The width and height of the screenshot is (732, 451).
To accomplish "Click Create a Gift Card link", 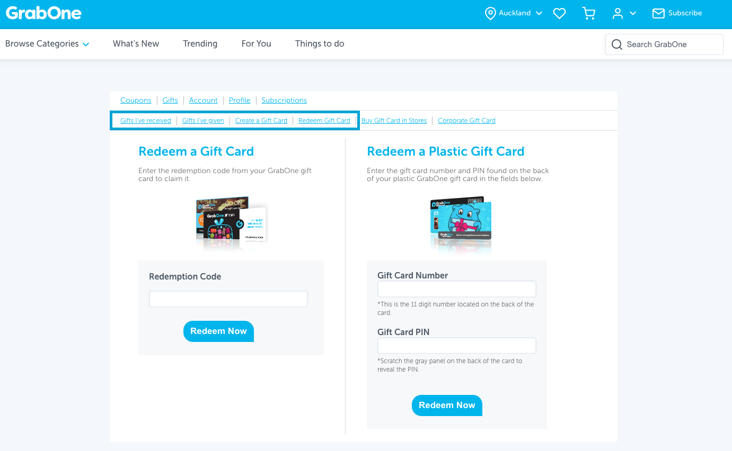I will pyautogui.click(x=261, y=121).
